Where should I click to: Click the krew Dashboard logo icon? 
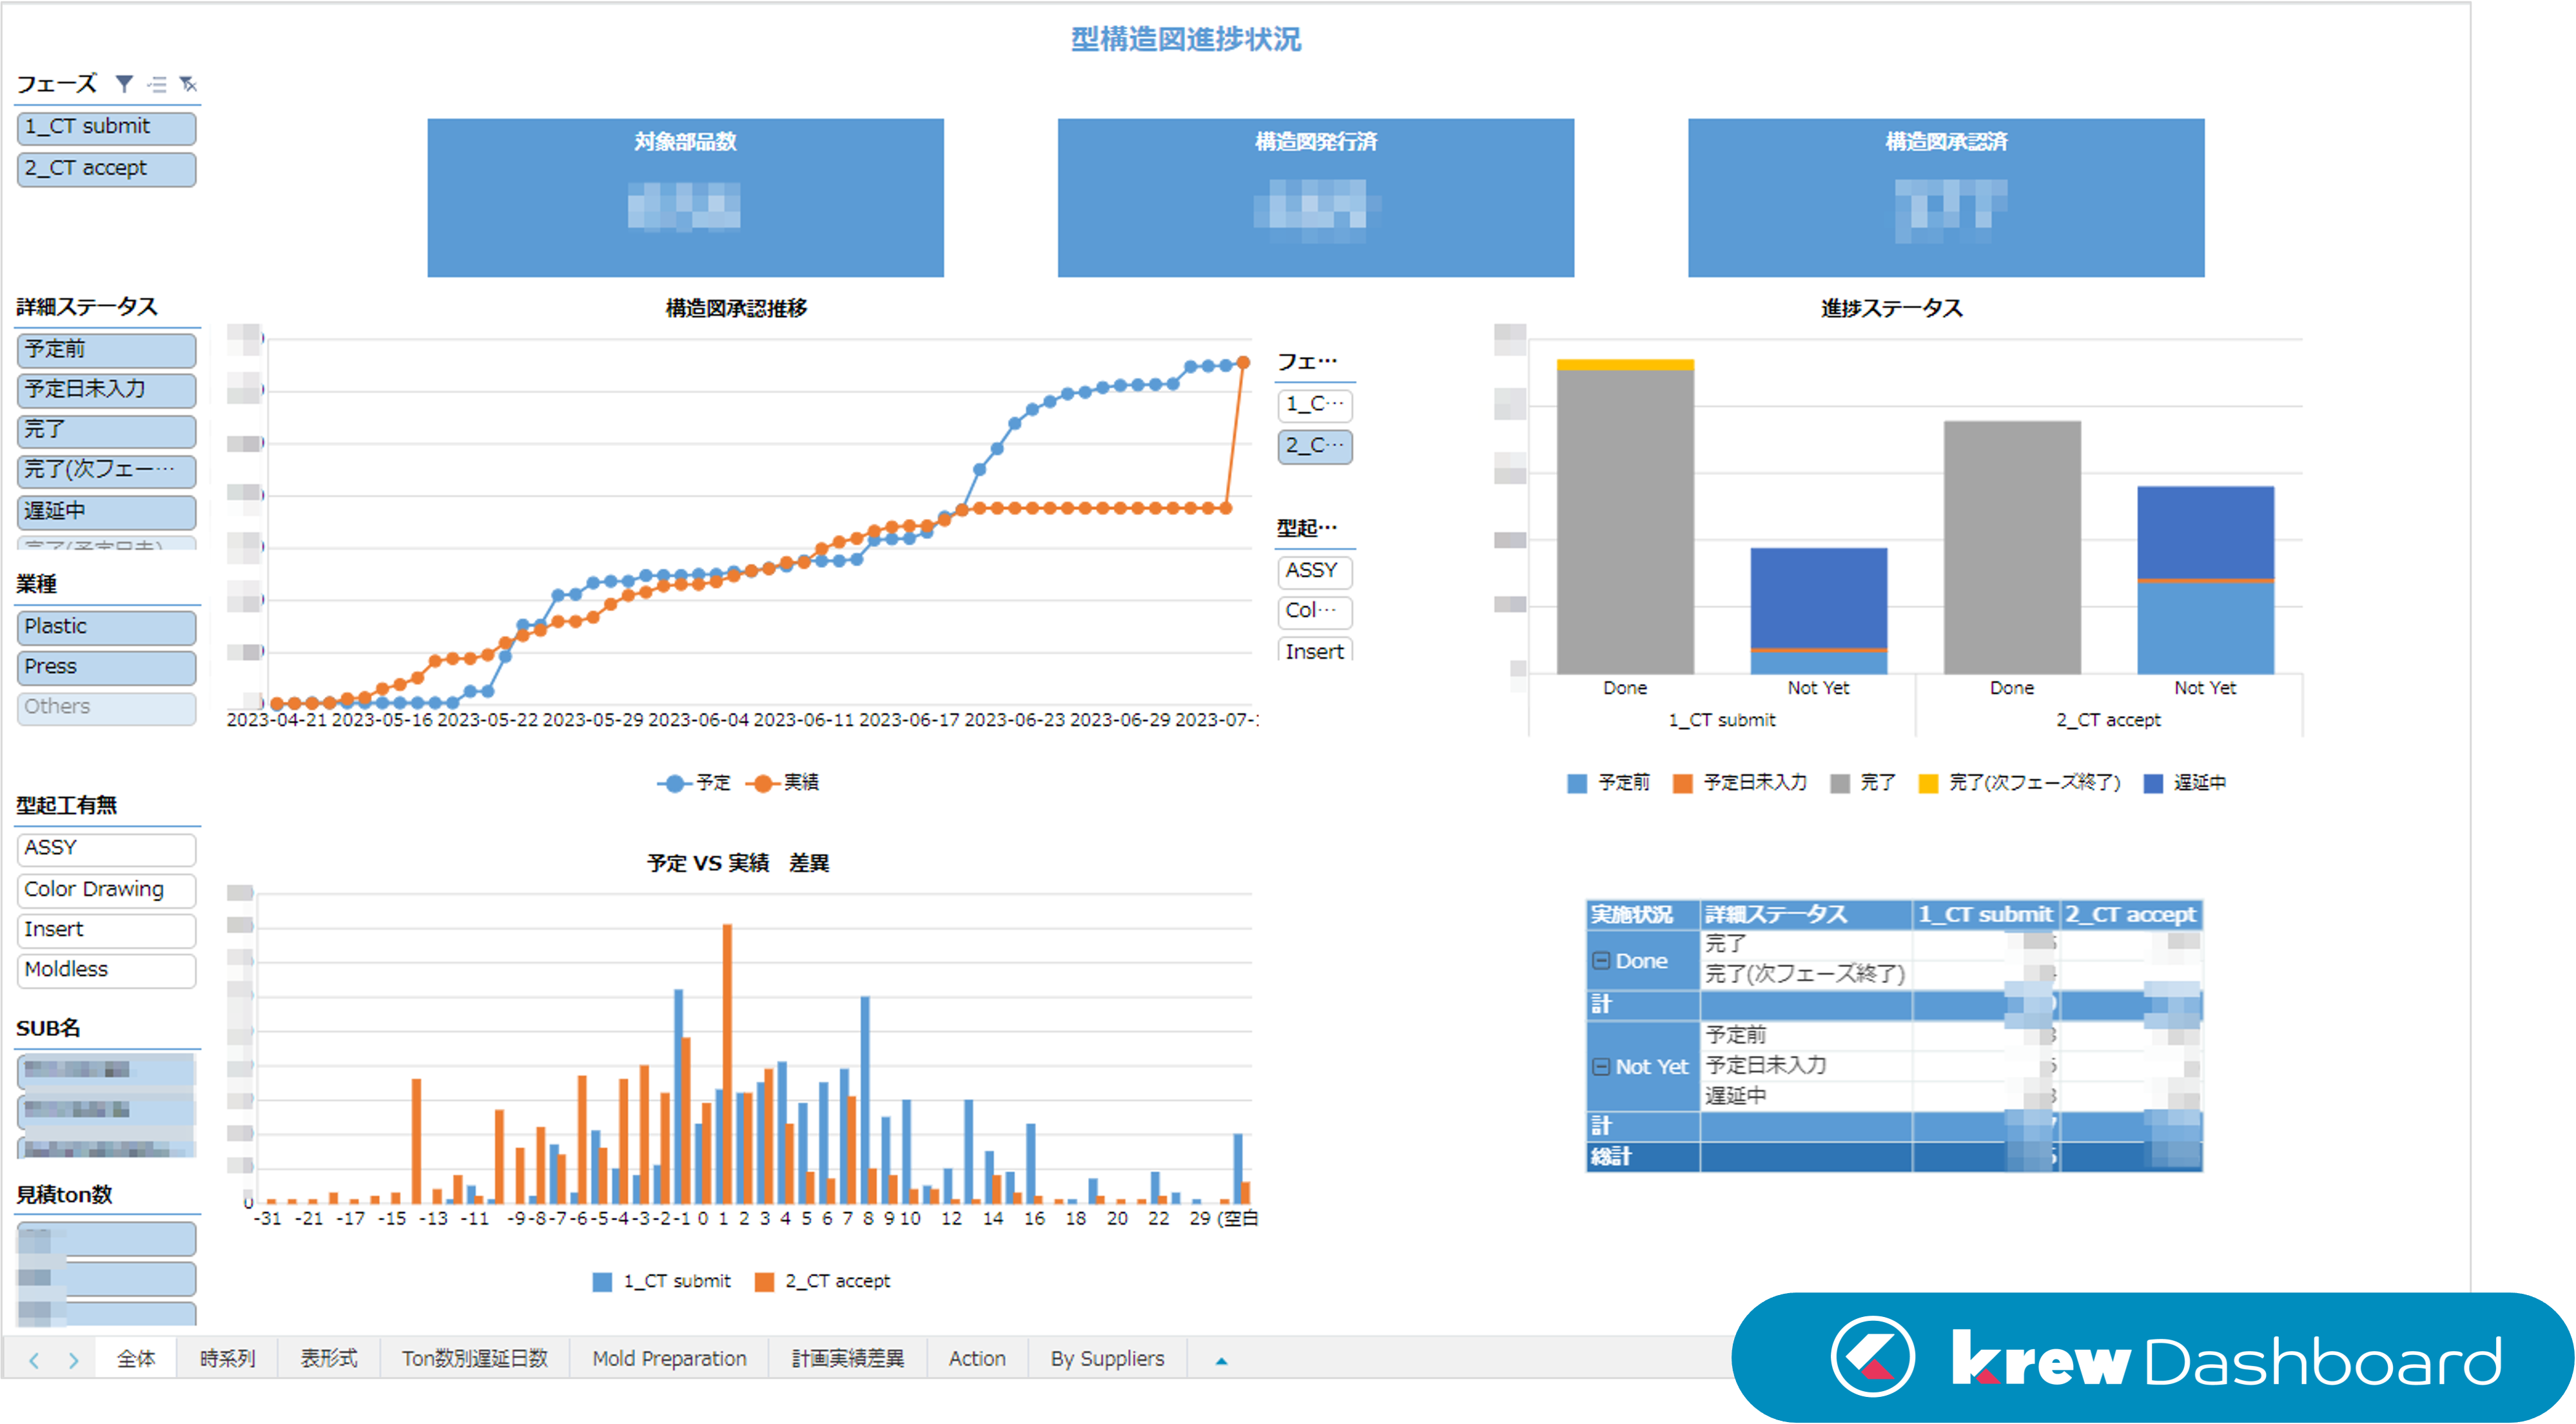1872,1357
